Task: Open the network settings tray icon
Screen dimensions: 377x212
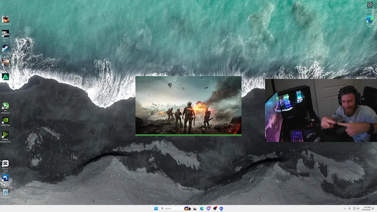Action: (354, 208)
